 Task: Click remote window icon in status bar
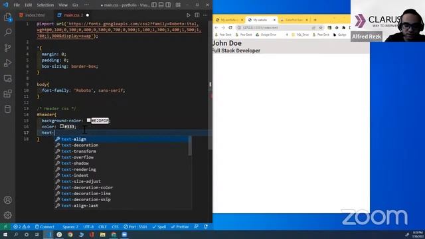pyautogui.click(x=5, y=226)
